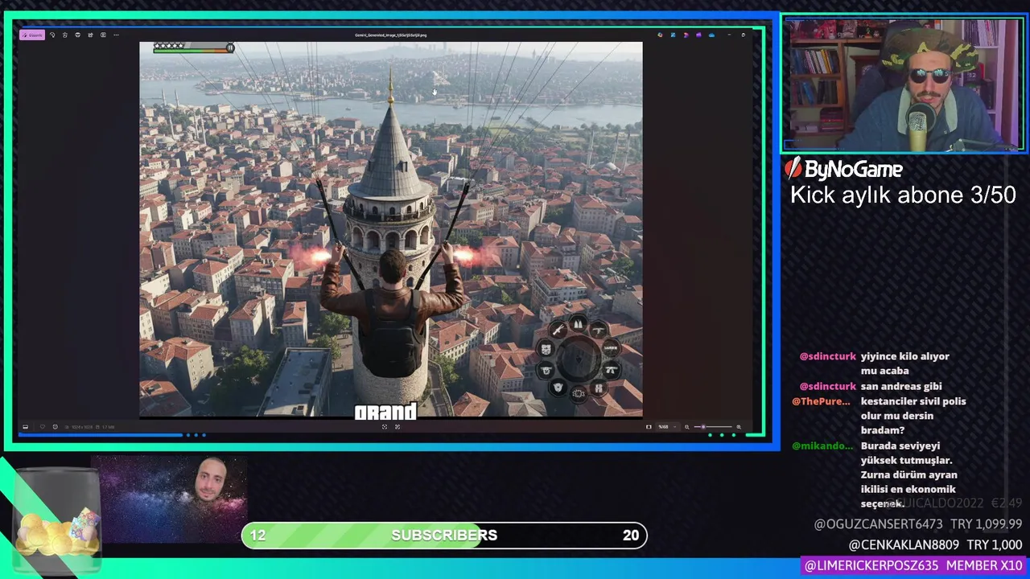This screenshot has width=1030, height=579.
Task: Click the multicolored round app icon in title bar
Action: click(x=660, y=35)
